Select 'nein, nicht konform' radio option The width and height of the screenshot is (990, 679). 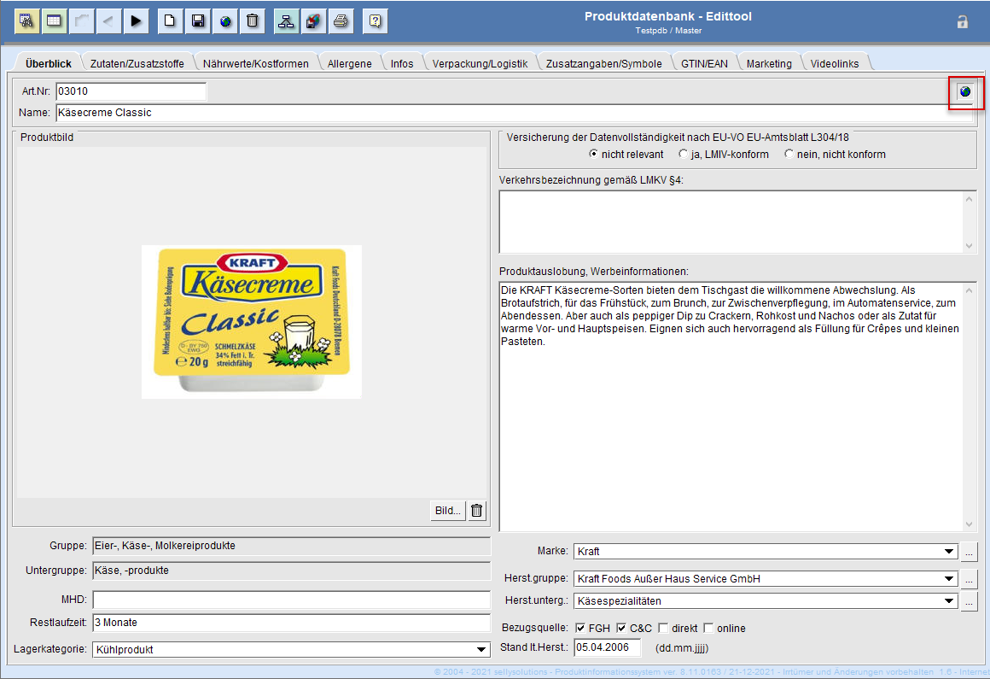click(789, 154)
